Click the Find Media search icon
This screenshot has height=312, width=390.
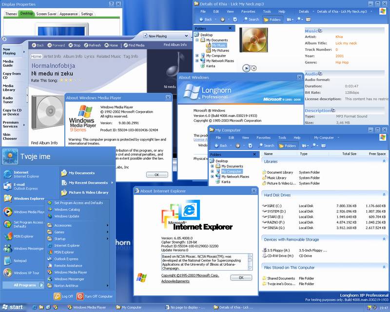click(x=125, y=45)
